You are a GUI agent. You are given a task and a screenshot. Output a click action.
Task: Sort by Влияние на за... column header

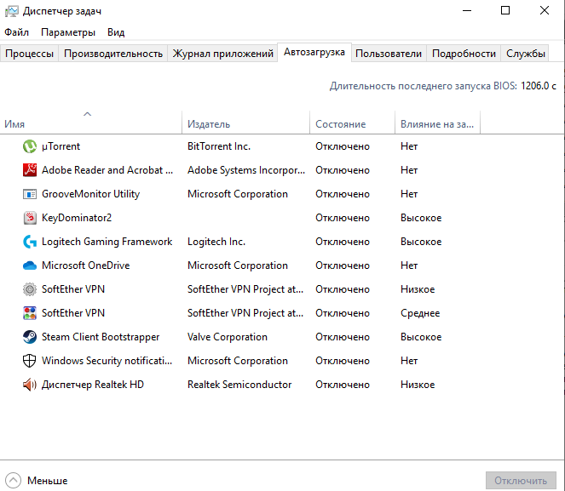pos(437,123)
